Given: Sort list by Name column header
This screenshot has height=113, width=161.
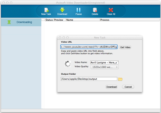Looking at the screenshot, I should point(82,20).
